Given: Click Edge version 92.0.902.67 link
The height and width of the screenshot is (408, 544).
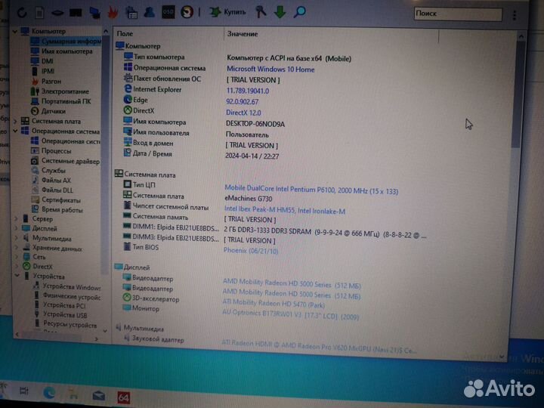Looking at the screenshot, I should point(243,102).
